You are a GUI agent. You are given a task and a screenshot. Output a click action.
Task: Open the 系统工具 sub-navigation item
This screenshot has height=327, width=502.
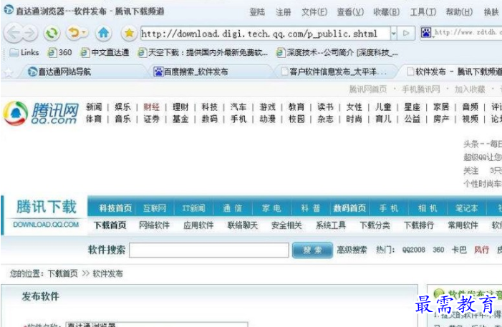(x=331, y=225)
